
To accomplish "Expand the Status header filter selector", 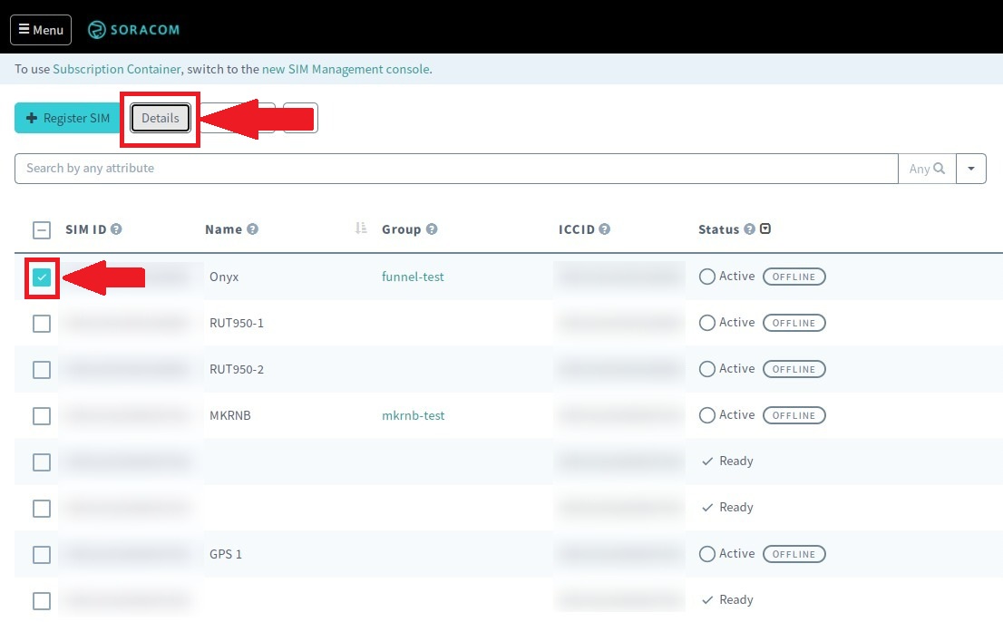I will (x=764, y=228).
